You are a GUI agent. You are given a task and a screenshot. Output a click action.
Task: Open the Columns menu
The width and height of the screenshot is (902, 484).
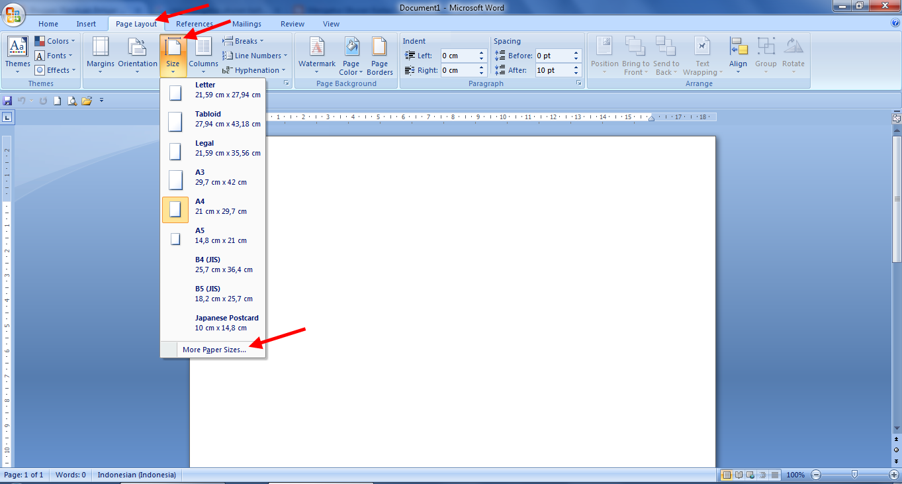coord(203,56)
